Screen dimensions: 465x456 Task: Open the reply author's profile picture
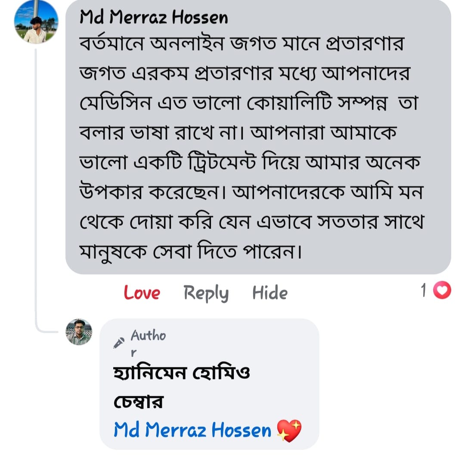79,332
